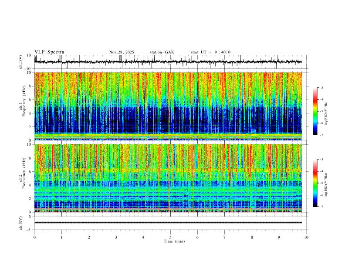This screenshot has width=345, height=266.
Task: Click the "station=GAK" label
Action: tap(162, 52)
